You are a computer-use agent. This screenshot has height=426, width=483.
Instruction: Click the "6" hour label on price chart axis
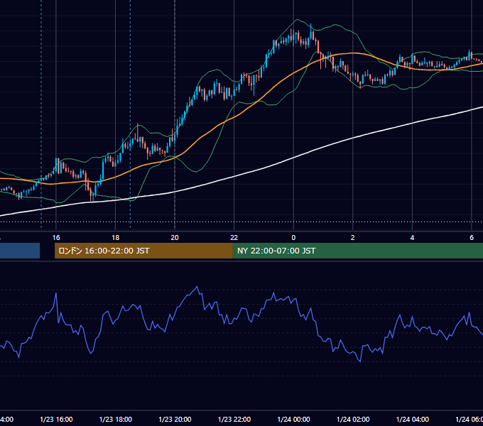tap(472, 238)
